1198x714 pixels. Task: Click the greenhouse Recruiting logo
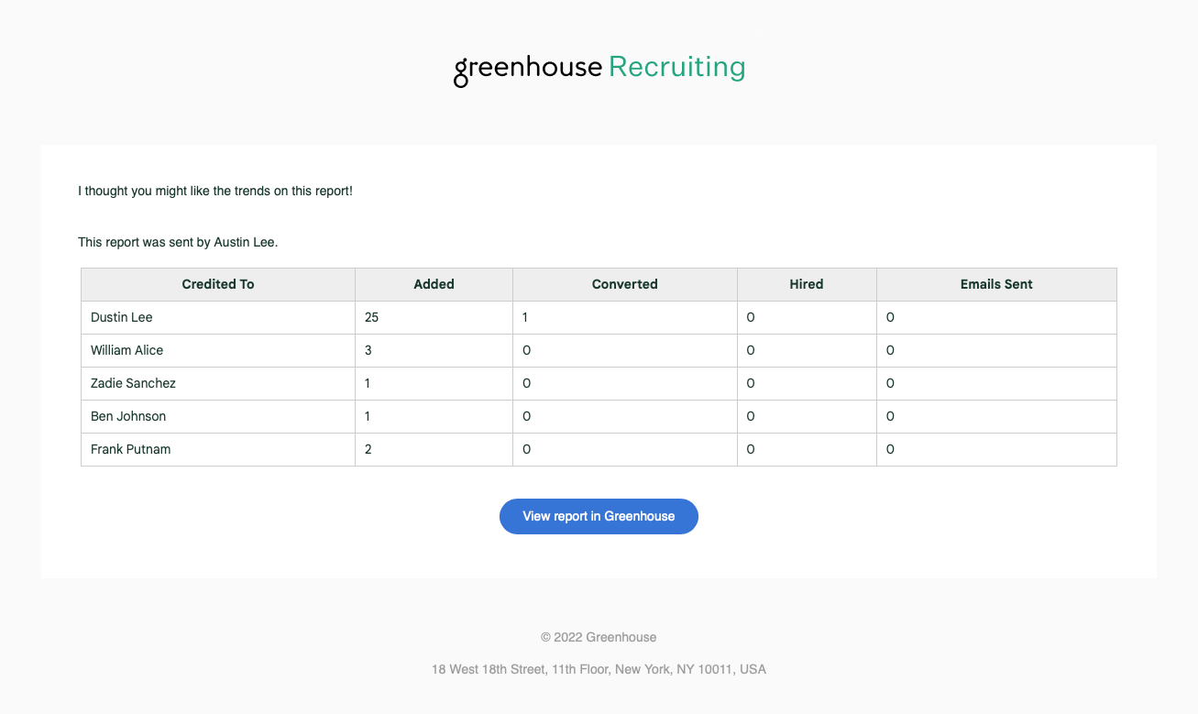click(599, 69)
